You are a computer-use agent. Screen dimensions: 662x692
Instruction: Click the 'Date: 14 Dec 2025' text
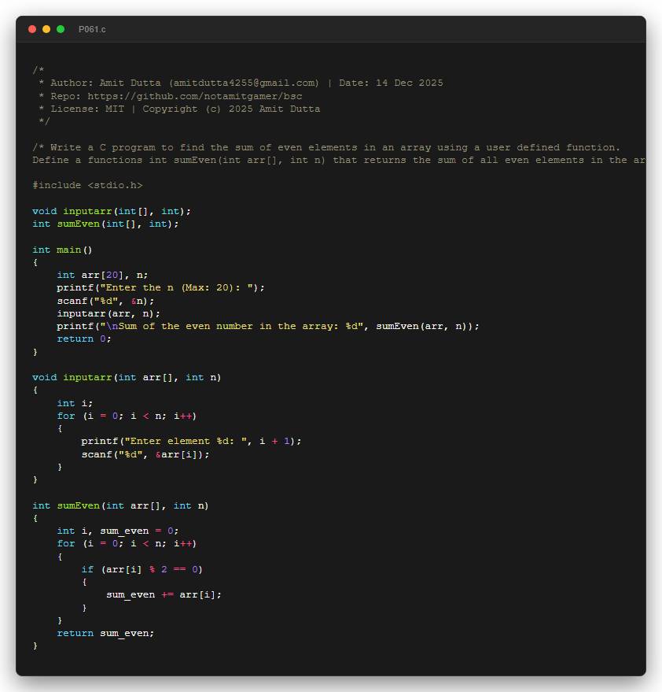(x=391, y=83)
